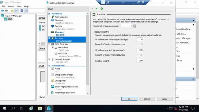The image size is (199, 112).
Task: Expand the Hard Drive node
Action: click(x=53, y=47)
